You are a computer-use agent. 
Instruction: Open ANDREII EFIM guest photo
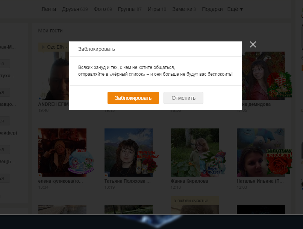point(53,75)
